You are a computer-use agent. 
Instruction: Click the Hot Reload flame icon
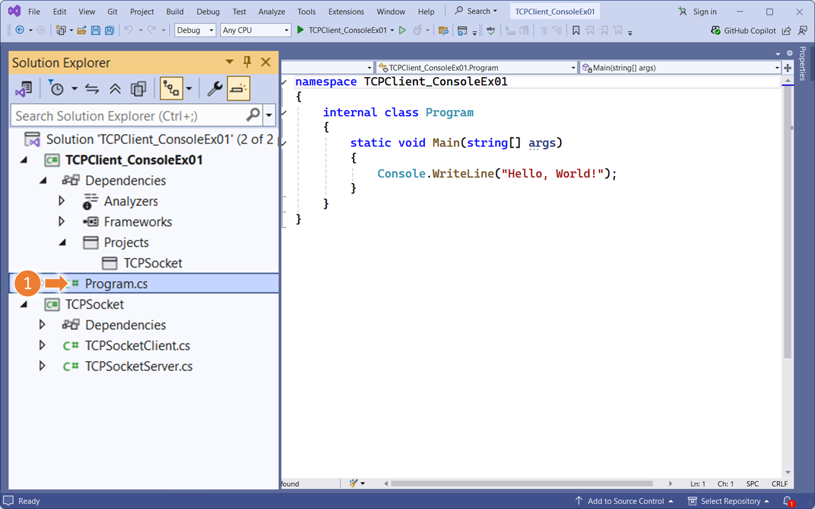(417, 30)
